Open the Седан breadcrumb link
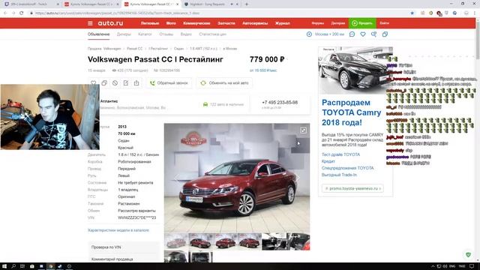480x270 pixels. click(x=178, y=49)
